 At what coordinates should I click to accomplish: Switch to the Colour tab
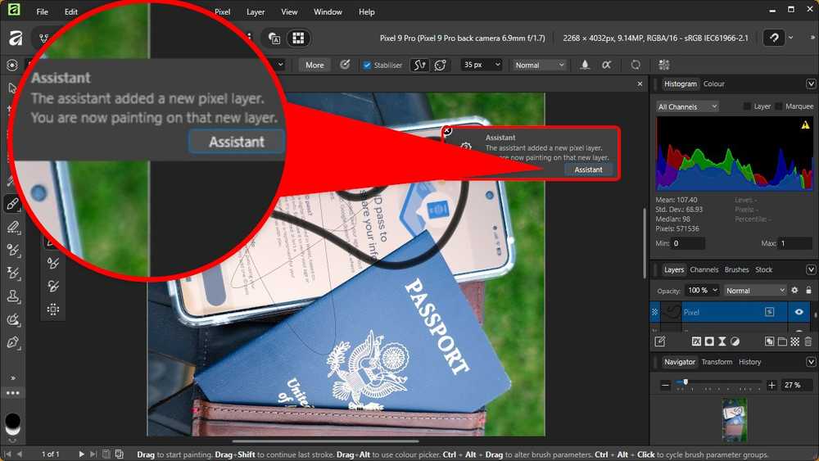tap(713, 84)
